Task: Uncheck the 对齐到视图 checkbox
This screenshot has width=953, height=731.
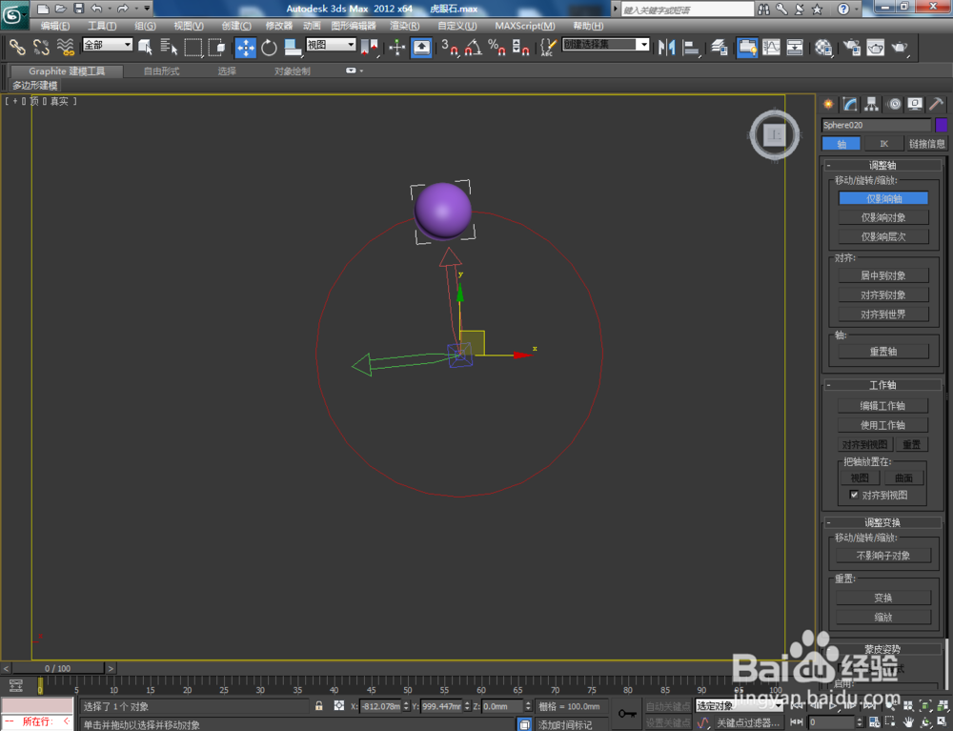Action: pyautogui.click(x=854, y=495)
